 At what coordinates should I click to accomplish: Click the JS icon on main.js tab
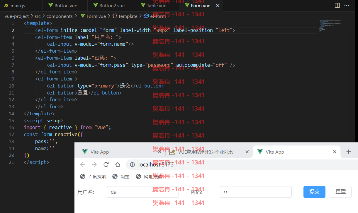[x=6, y=5]
